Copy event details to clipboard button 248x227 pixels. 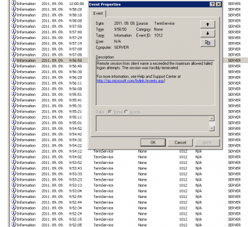(208, 43)
